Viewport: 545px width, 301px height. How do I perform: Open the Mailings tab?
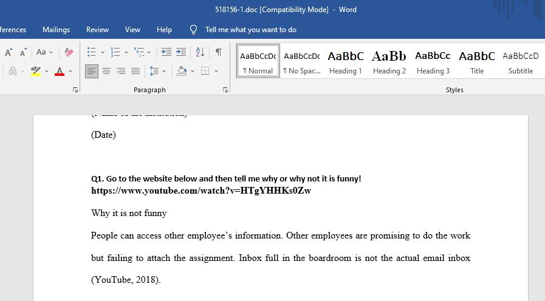click(x=56, y=30)
